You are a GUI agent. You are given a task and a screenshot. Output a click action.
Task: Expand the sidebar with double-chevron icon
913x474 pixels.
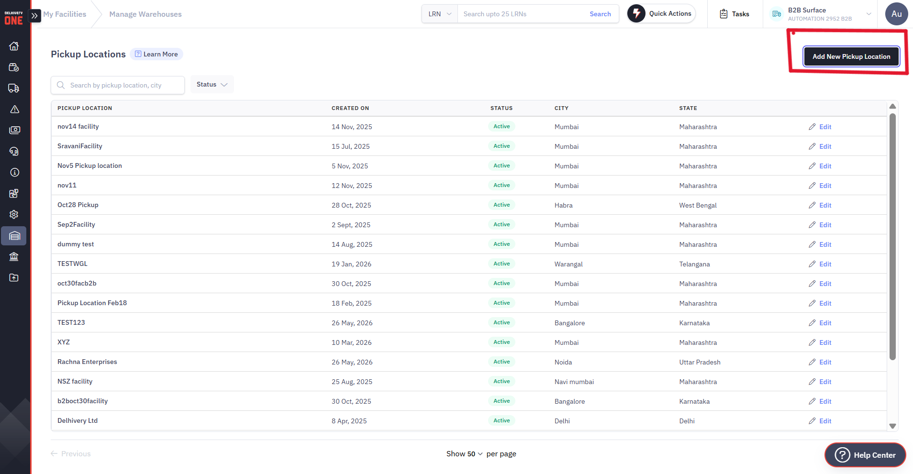pos(34,15)
